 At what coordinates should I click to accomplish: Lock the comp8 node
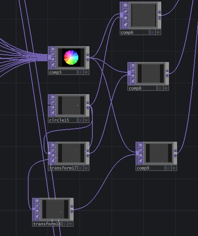tap(133, 81)
